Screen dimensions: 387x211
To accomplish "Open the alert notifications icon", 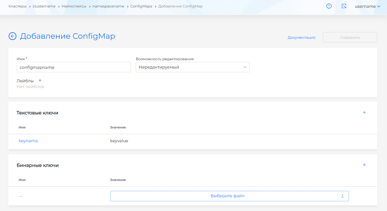I will [329, 6].
